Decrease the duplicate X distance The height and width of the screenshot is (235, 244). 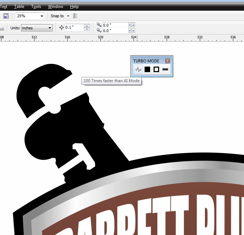[x=130, y=25]
